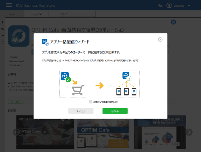Viewport: 201px width, 152px height.
Task: Open the middle OPTiM Cafe screenshot
Action: point(103,134)
